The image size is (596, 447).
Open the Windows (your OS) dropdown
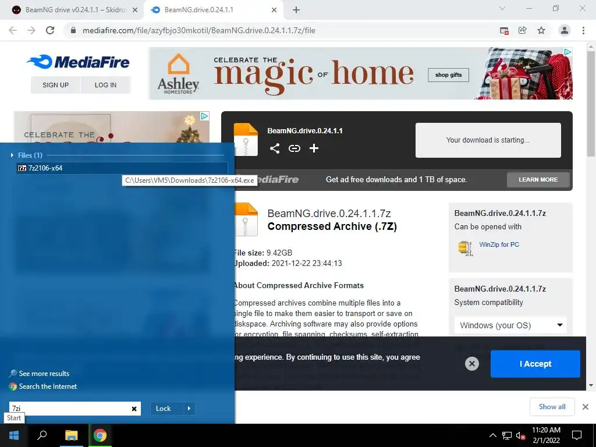(x=510, y=325)
